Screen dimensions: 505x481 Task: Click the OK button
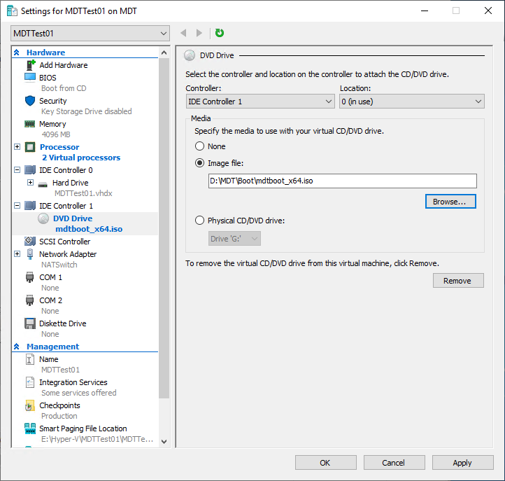(326, 463)
